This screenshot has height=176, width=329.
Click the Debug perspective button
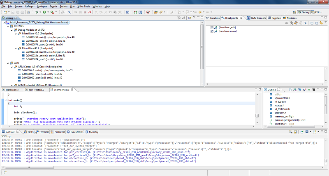(304, 12)
